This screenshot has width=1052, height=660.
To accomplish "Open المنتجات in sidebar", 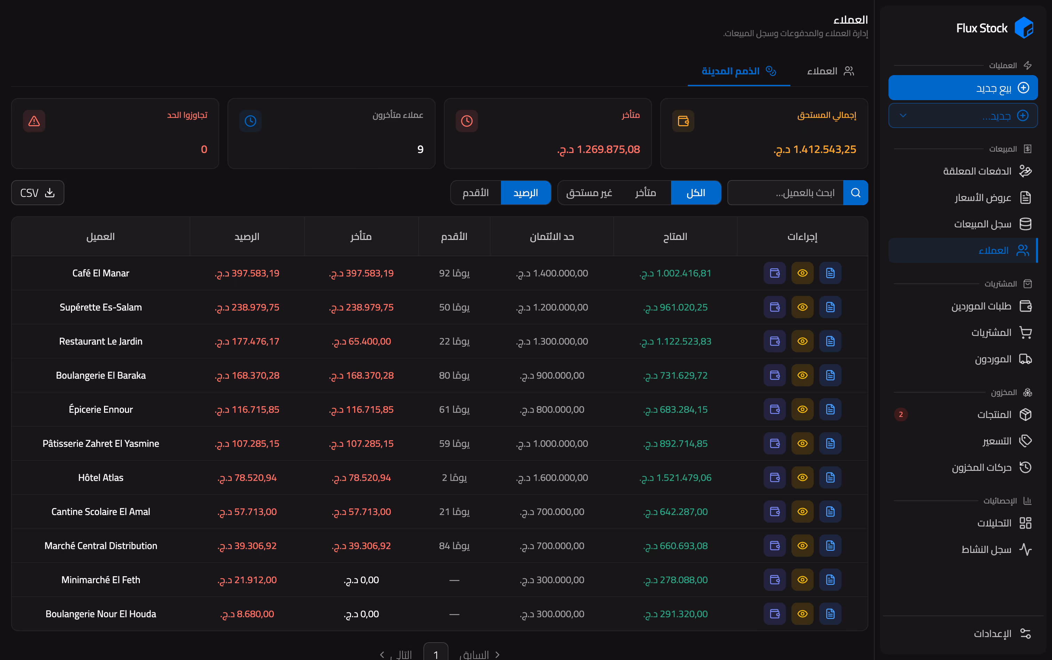I will pos(963,414).
